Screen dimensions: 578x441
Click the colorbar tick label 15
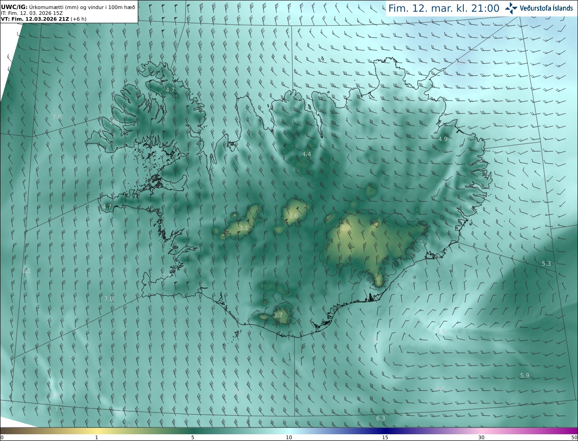385,437
